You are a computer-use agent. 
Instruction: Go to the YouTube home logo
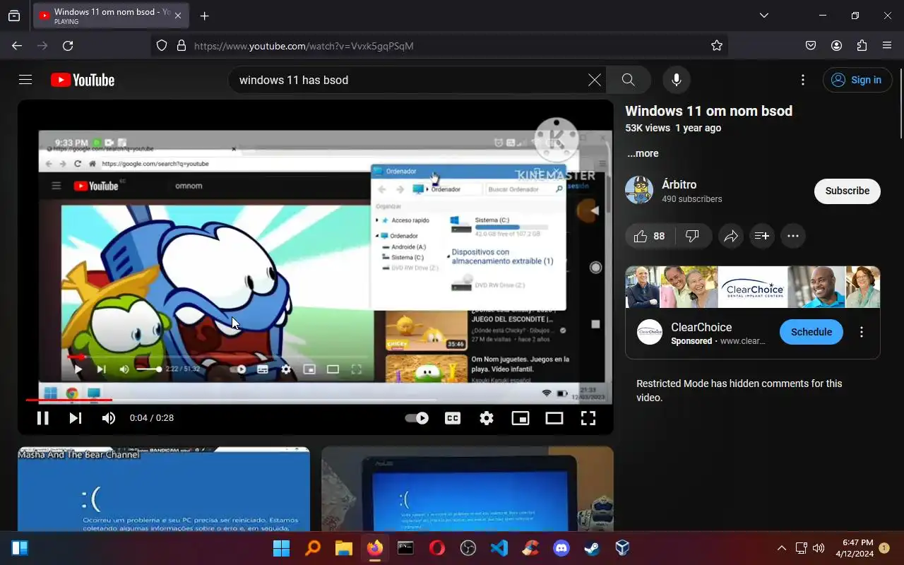[83, 80]
